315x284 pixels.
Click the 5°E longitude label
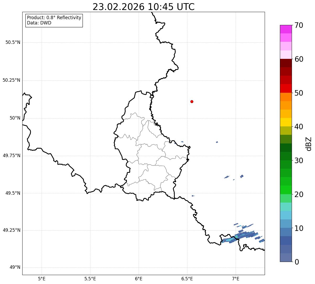click(42, 278)
